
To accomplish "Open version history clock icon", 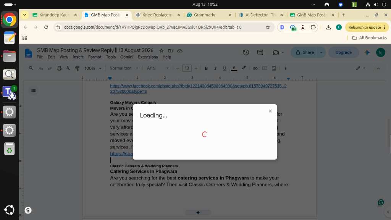I will 246,52.
